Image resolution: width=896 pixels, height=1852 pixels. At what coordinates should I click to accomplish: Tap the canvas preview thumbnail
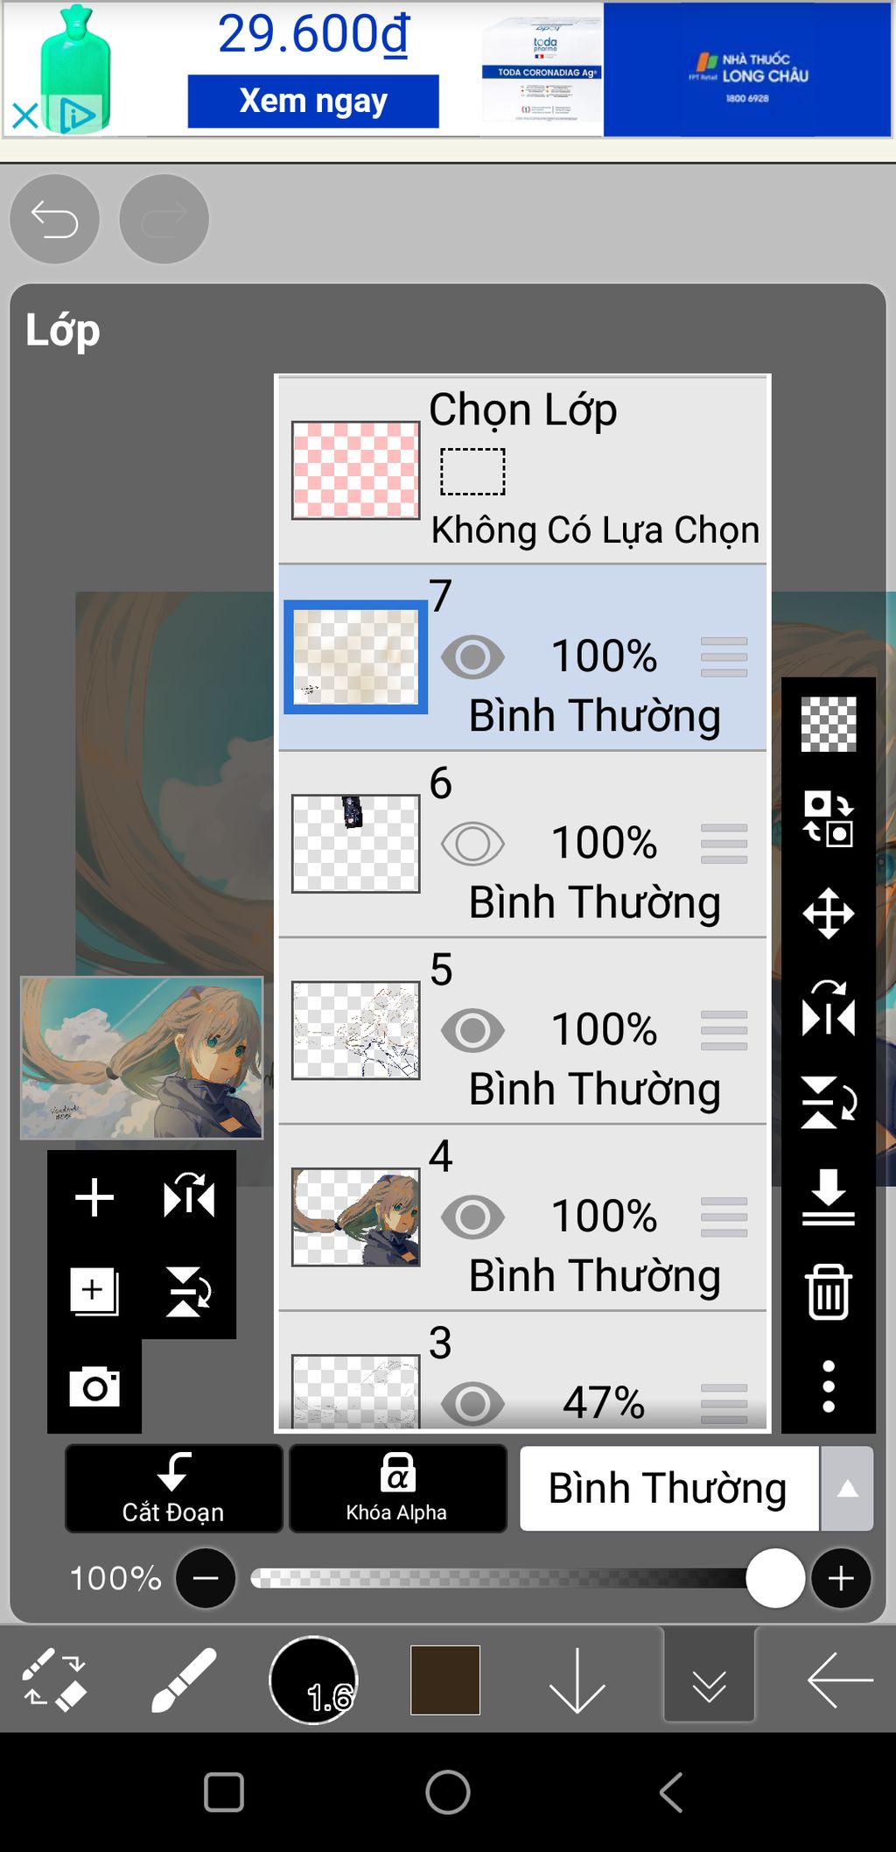click(x=142, y=1057)
